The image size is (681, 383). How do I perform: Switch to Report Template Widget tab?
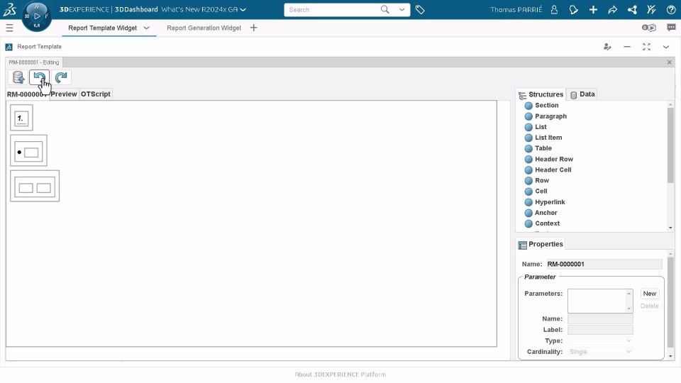pyautogui.click(x=102, y=28)
